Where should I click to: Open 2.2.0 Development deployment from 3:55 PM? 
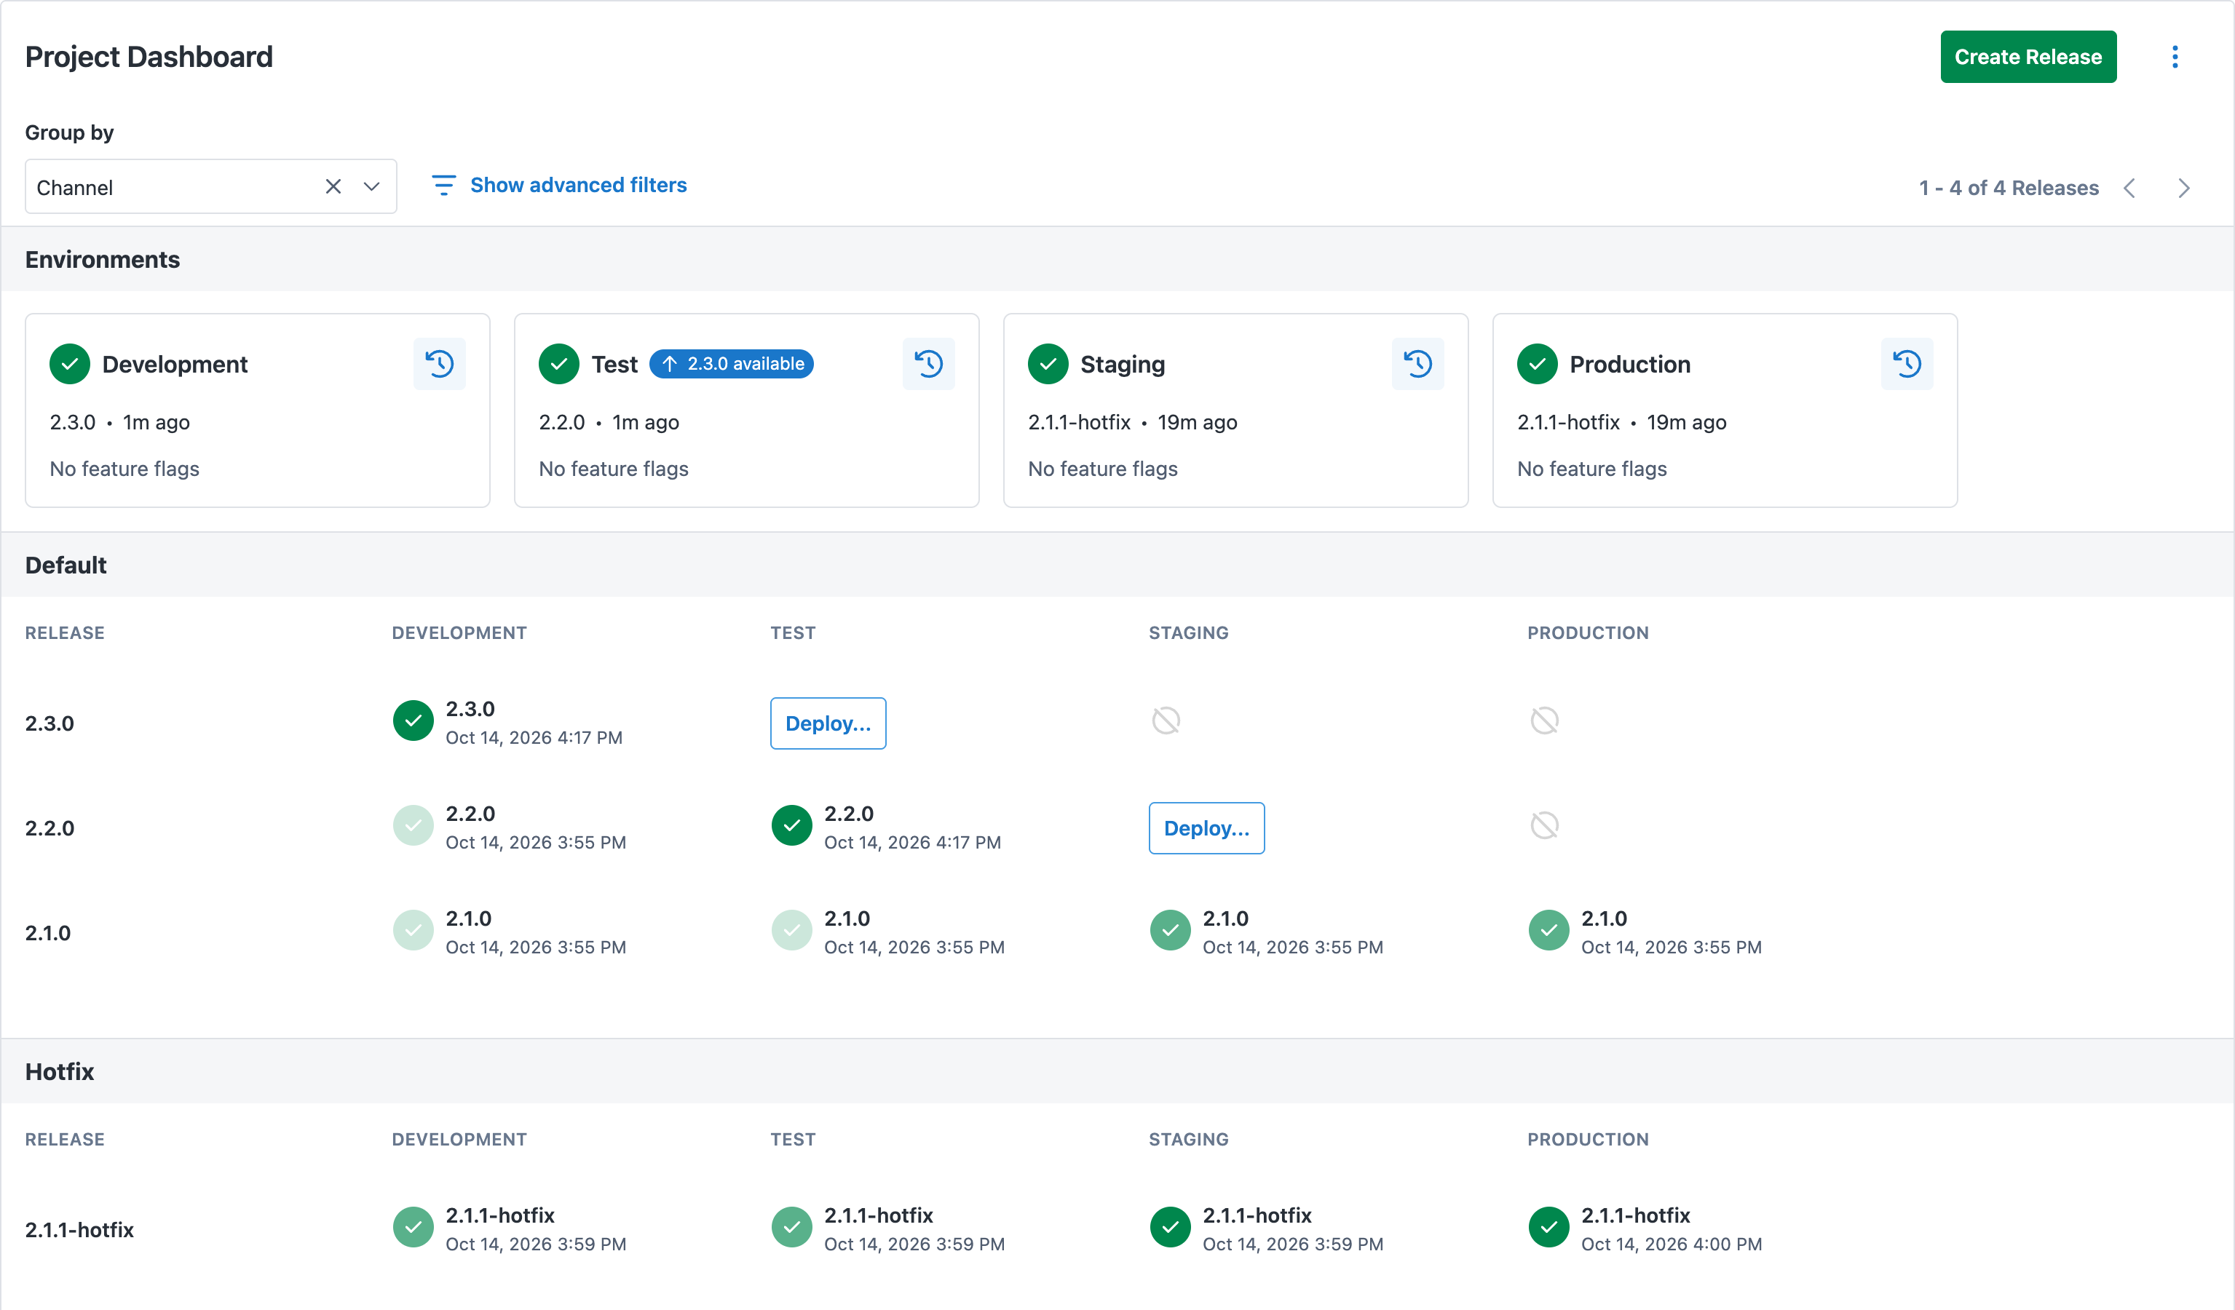(x=509, y=827)
